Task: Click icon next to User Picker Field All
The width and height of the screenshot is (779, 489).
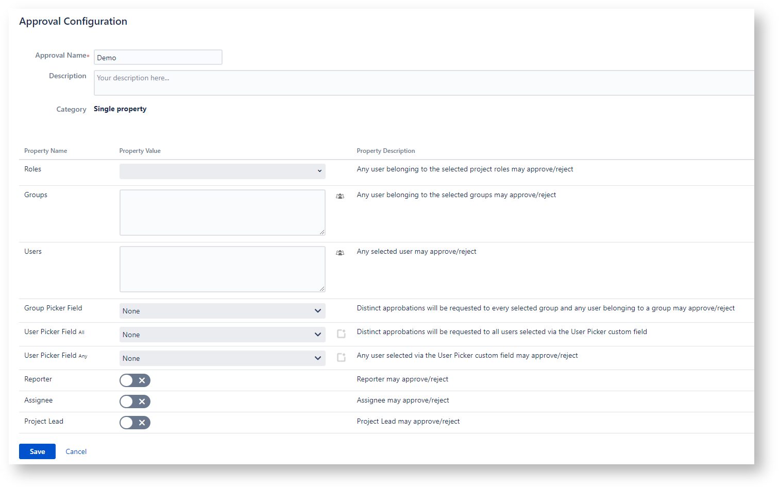Action: [x=341, y=334]
